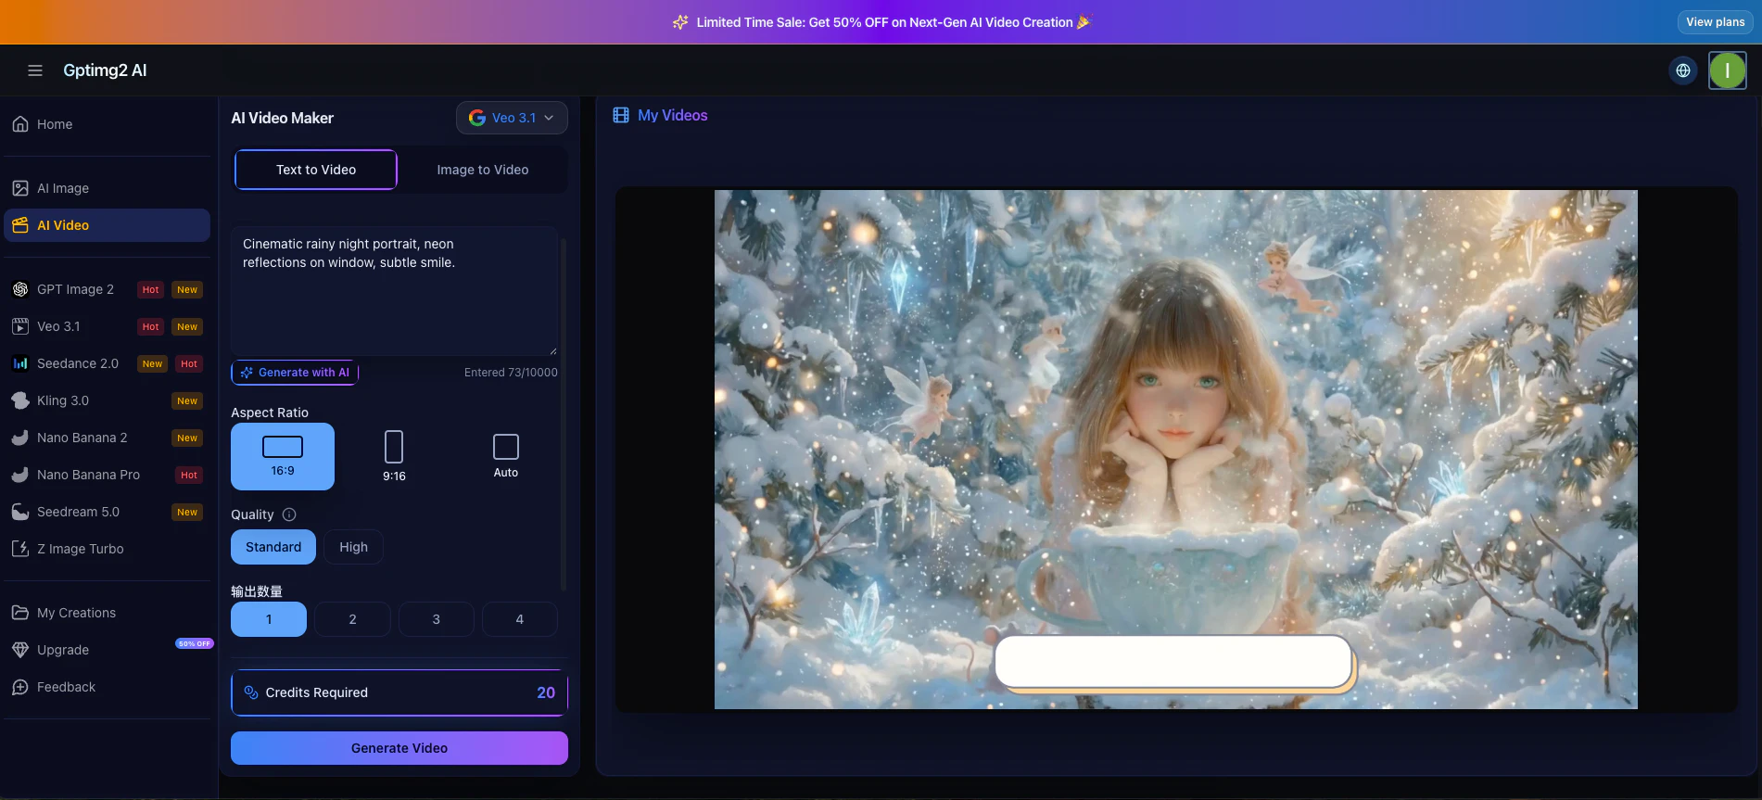Choose Standard quality
Image resolution: width=1762 pixels, height=800 pixels.
click(x=273, y=547)
